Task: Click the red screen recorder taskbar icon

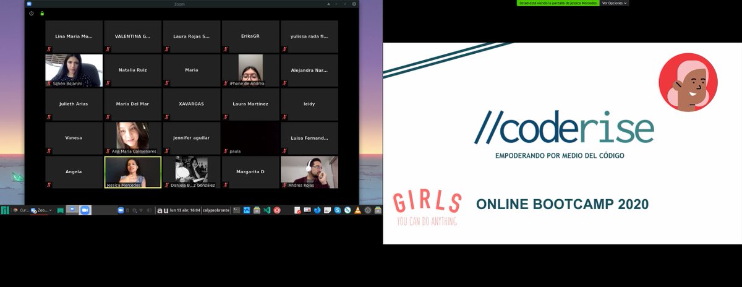Action: pyautogui.click(x=277, y=210)
